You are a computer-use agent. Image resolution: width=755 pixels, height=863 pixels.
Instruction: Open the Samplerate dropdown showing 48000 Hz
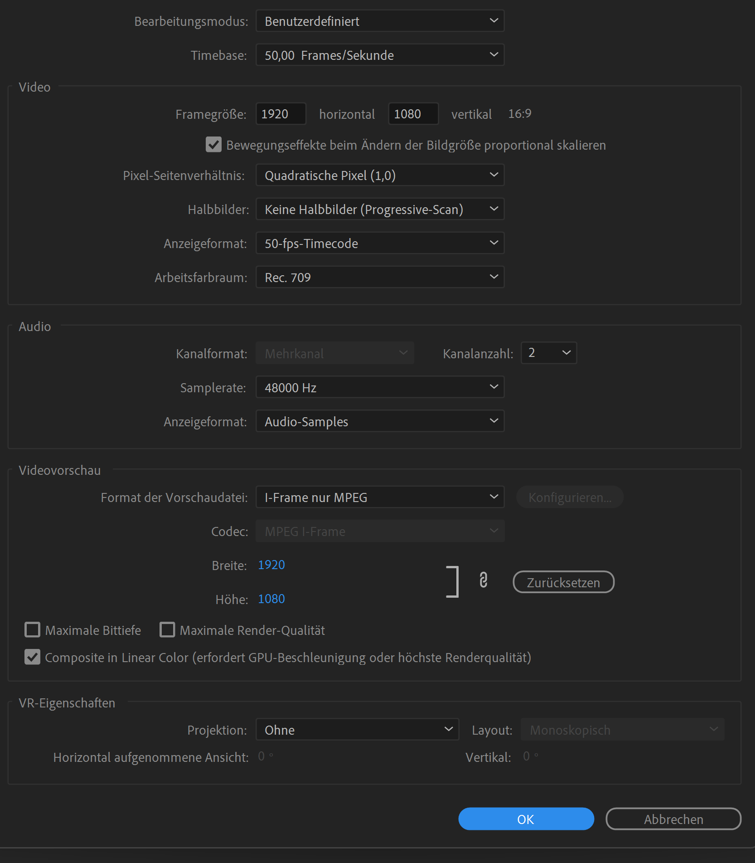pyautogui.click(x=380, y=387)
